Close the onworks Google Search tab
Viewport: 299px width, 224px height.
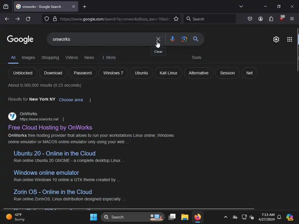(x=74, y=6)
